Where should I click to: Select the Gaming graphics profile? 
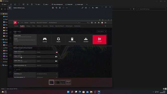[45, 40]
